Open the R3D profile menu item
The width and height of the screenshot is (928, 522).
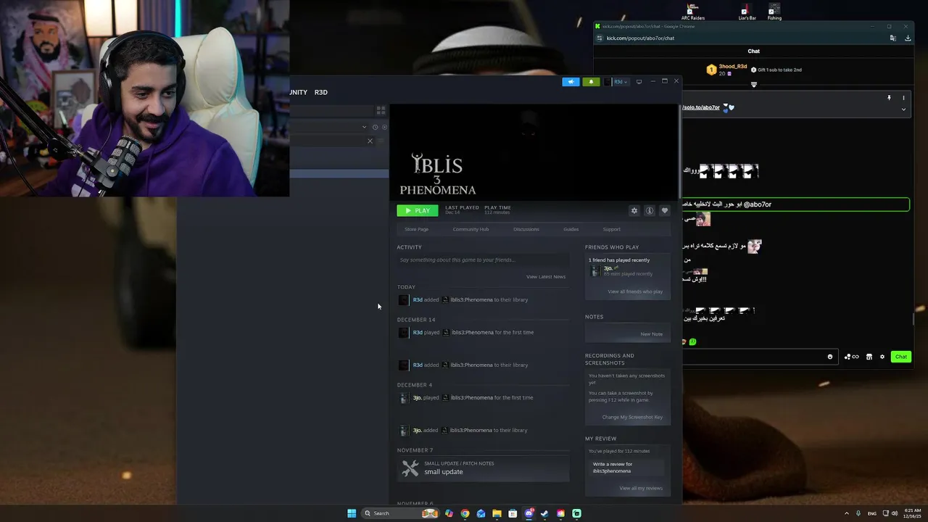tap(320, 92)
